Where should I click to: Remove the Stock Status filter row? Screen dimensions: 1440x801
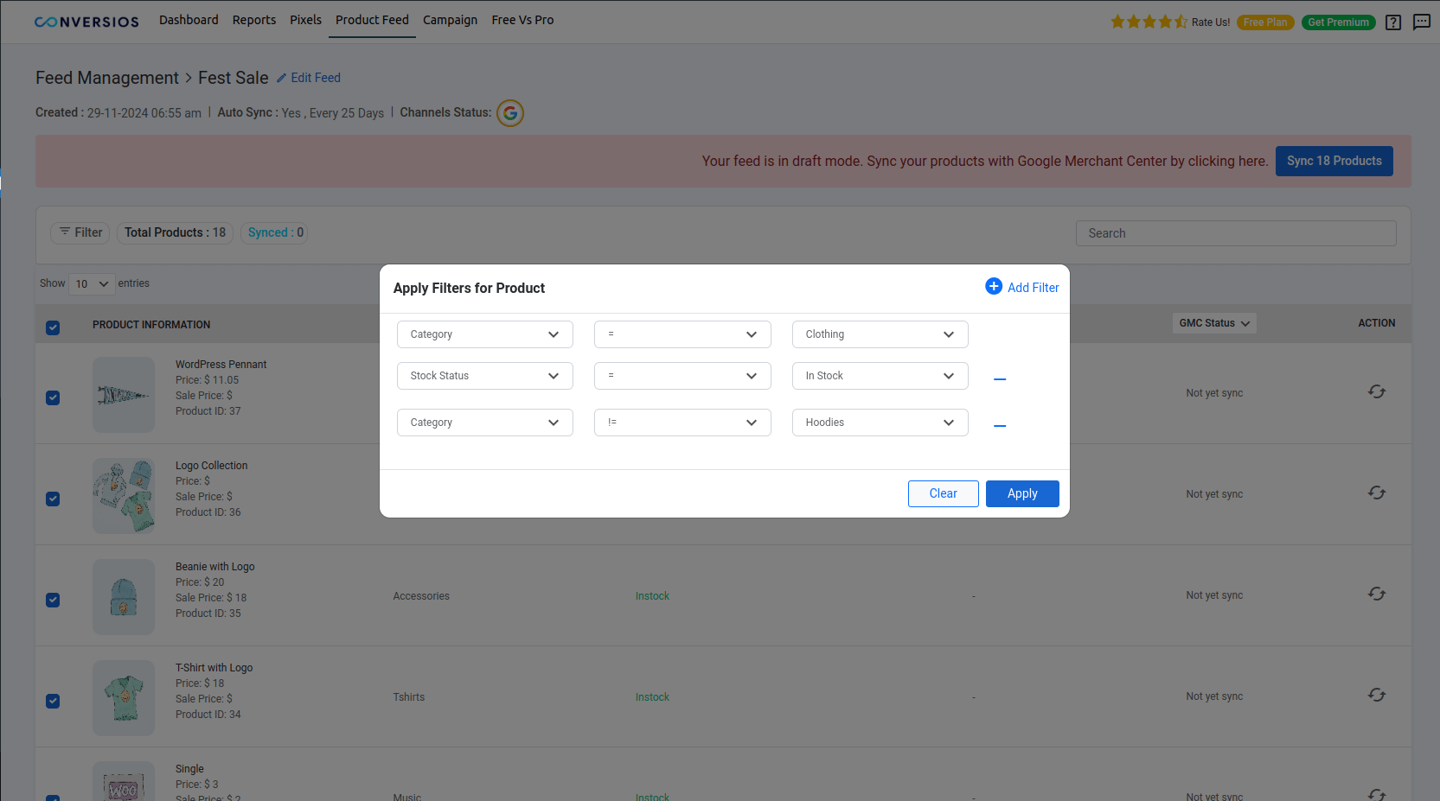[1000, 379]
